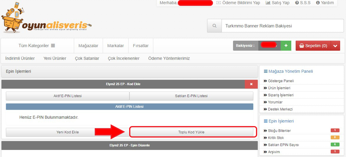Click the orange Kritik Stok count badge
Screen dimensions: 346x157
tap(335, 137)
